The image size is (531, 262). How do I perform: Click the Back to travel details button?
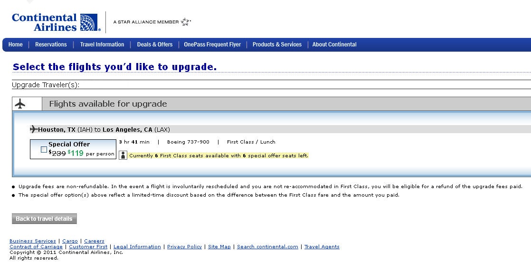click(x=44, y=218)
